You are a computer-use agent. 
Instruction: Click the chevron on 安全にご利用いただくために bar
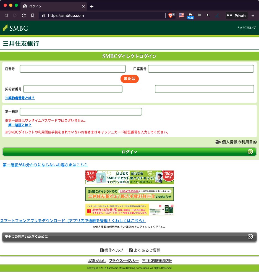(x=250, y=237)
